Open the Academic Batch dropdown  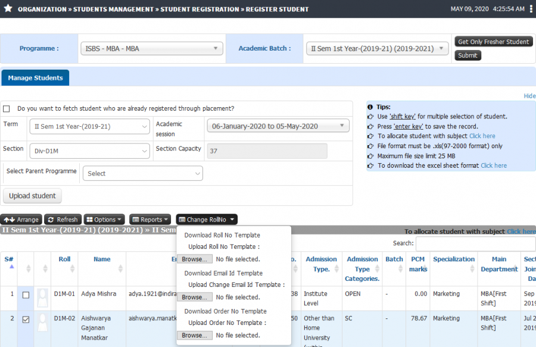[x=378, y=48]
